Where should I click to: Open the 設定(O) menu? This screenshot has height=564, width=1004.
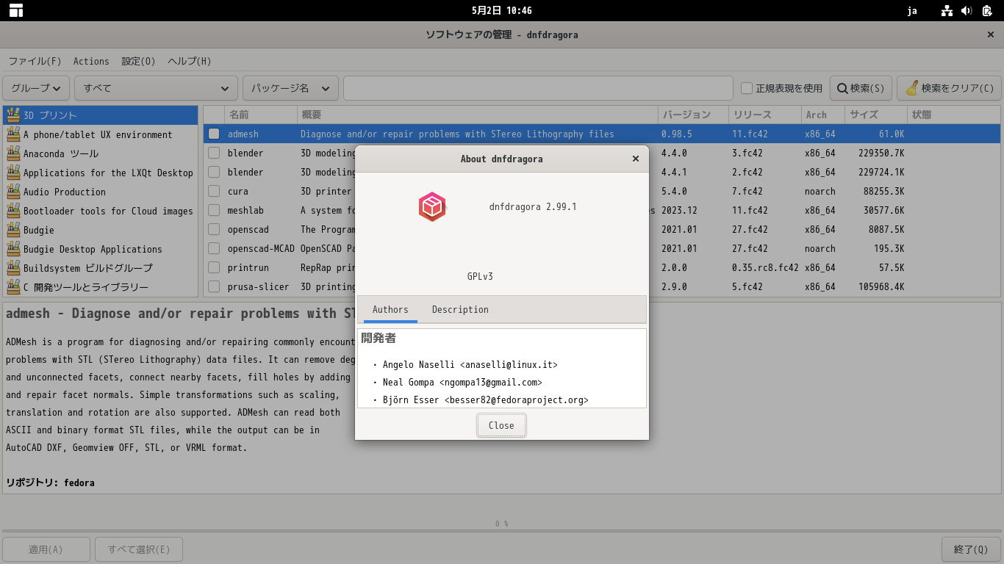(x=138, y=61)
